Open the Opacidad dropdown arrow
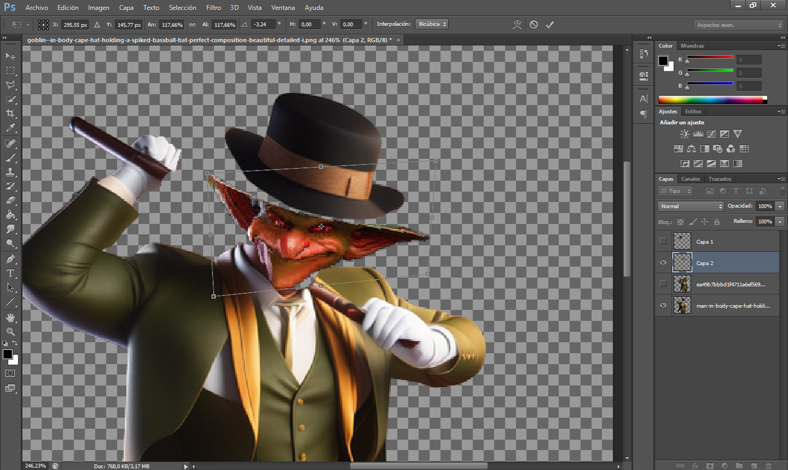The height and width of the screenshot is (470, 788). point(781,206)
